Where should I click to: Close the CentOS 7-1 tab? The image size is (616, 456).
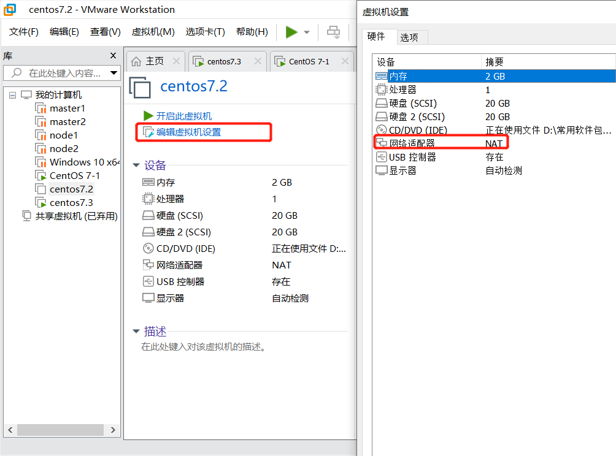pyautogui.click(x=345, y=61)
